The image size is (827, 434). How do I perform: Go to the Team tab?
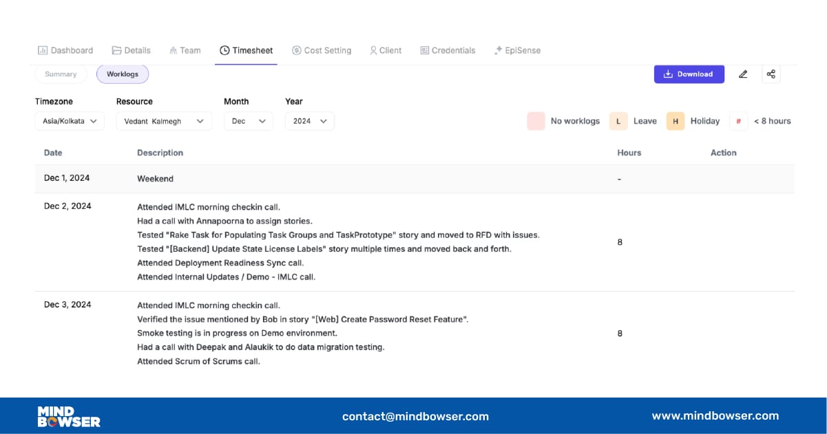click(x=185, y=50)
